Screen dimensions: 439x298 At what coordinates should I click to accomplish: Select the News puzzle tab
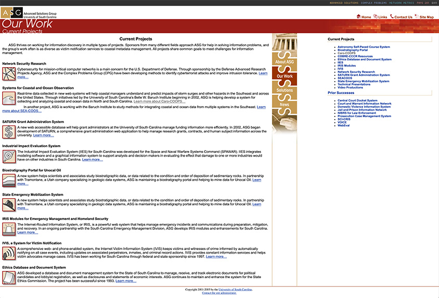(285, 105)
